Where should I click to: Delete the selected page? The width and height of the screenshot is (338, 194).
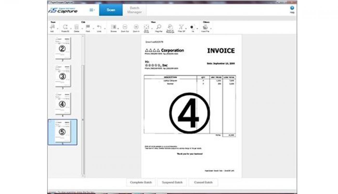point(76,27)
